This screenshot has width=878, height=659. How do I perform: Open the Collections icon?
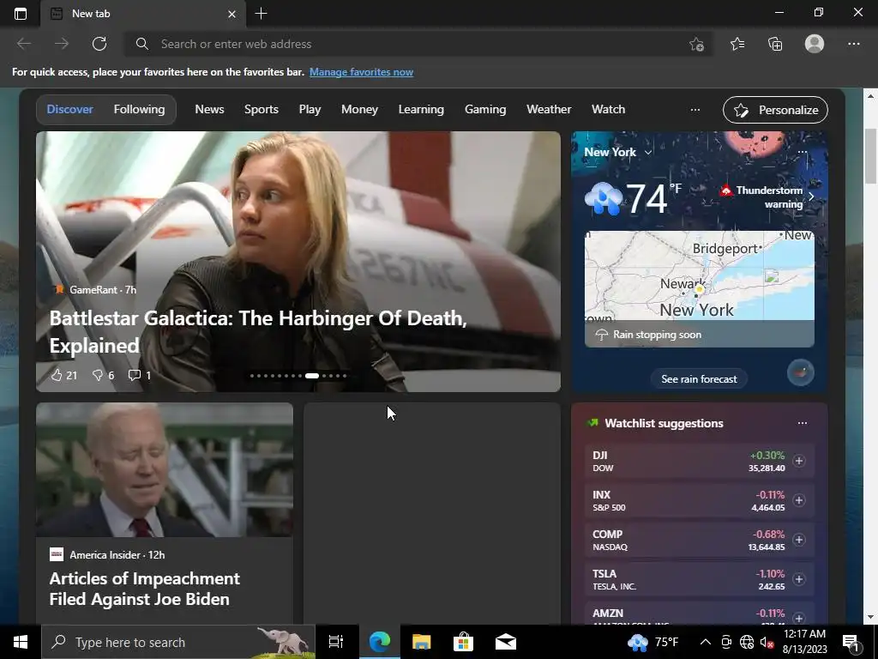coord(775,44)
